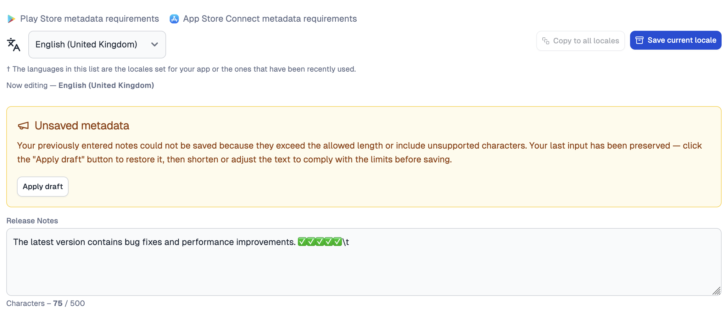The image size is (726, 316).
Task: Click the Google Play Store icon
Action: pyautogui.click(x=11, y=19)
